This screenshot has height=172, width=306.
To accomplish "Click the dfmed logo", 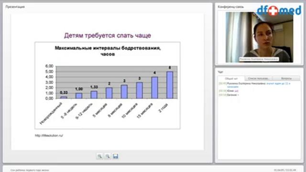I will (279, 11).
